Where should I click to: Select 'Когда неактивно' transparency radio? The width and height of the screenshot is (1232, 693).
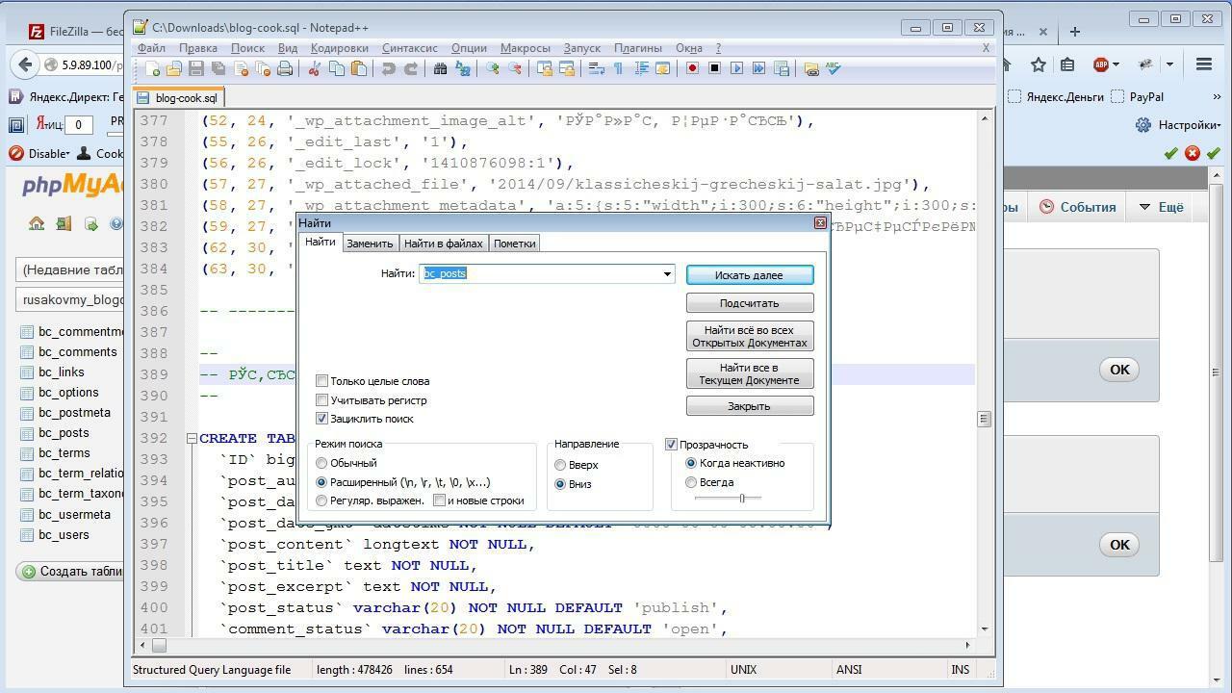691,463
